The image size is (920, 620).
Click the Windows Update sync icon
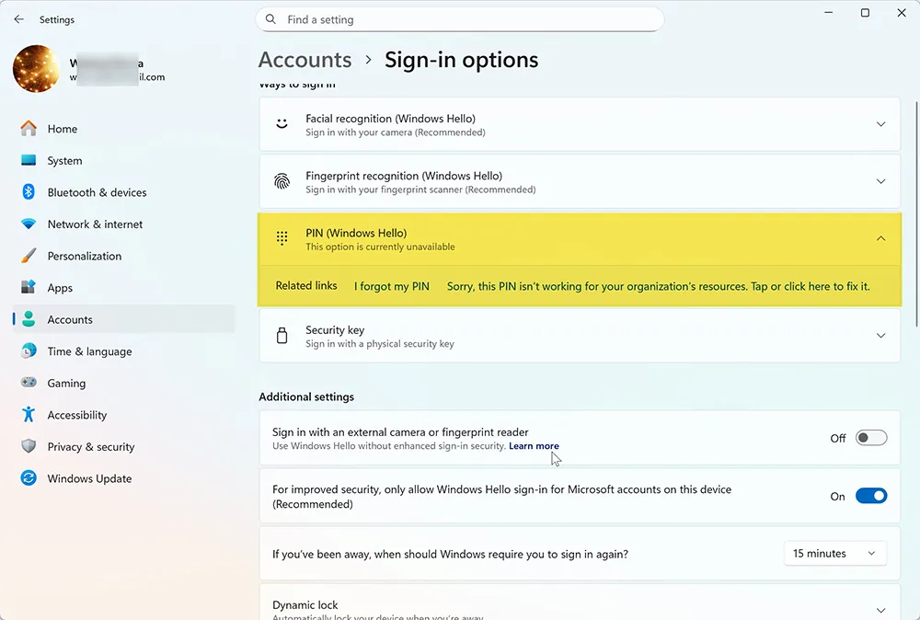coord(29,478)
